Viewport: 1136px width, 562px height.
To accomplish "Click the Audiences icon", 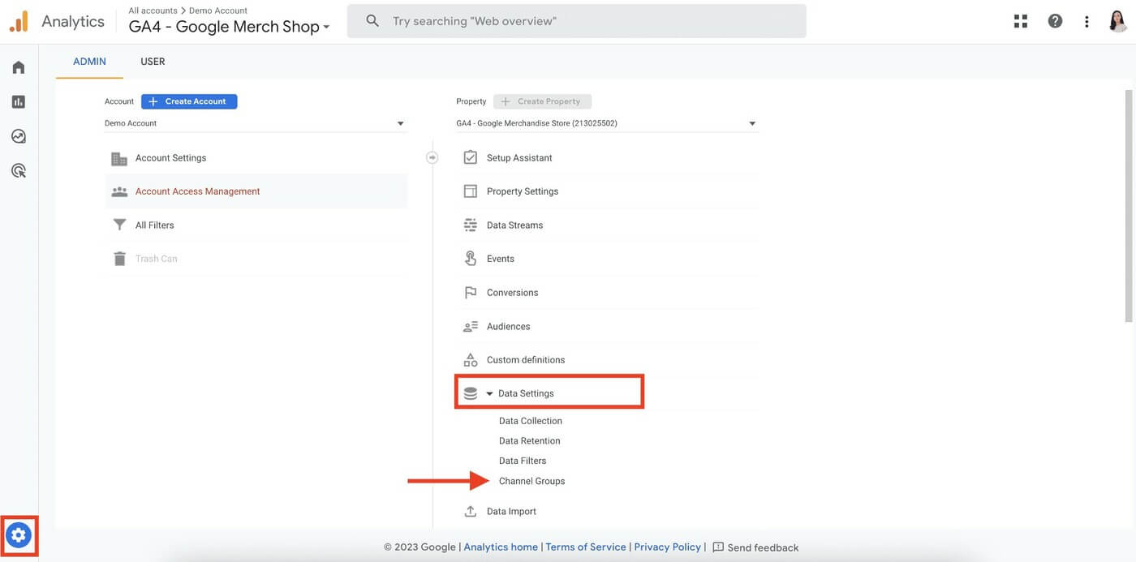I will [x=469, y=324].
